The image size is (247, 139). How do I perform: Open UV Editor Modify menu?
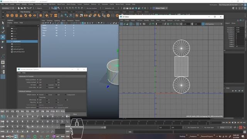[146, 20]
